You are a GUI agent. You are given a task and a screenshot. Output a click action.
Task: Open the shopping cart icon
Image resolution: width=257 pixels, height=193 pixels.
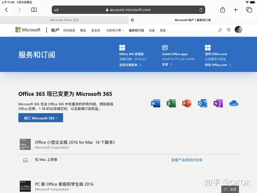coord(228,30)
